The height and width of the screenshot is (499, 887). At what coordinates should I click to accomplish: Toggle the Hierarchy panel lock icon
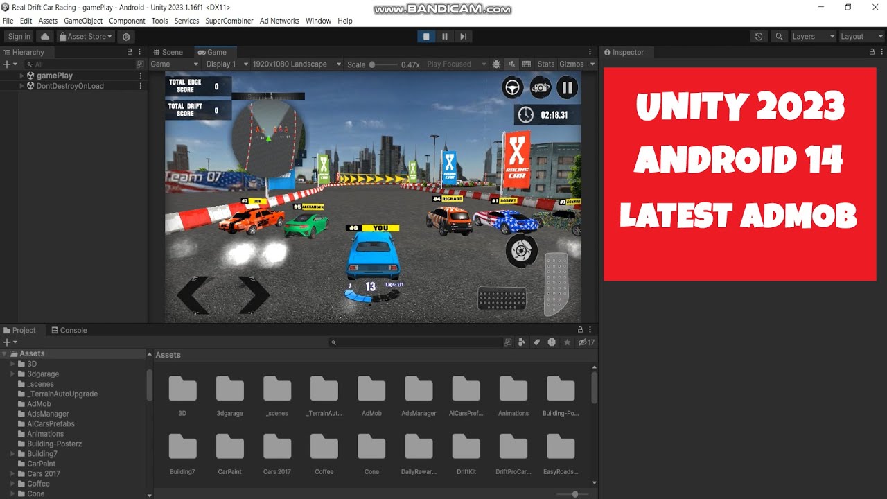[x=130, y=52]
